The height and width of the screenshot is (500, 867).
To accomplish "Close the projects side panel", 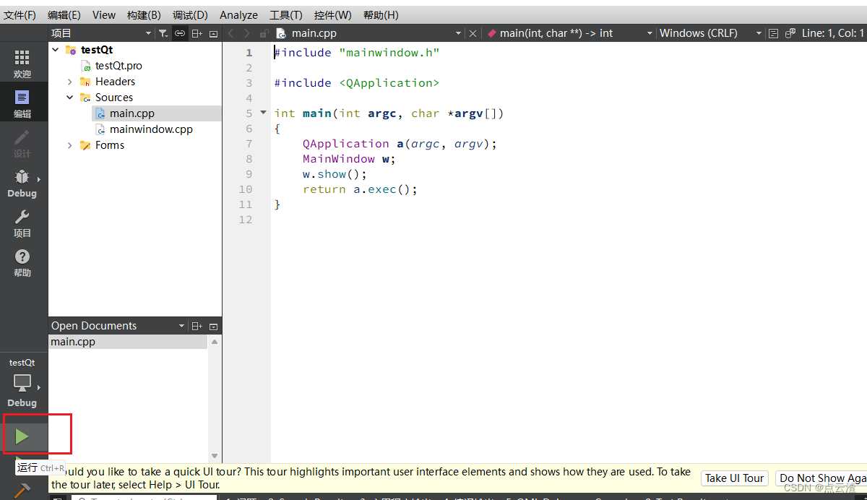I will pyautogui.click(x=214, y=33).
